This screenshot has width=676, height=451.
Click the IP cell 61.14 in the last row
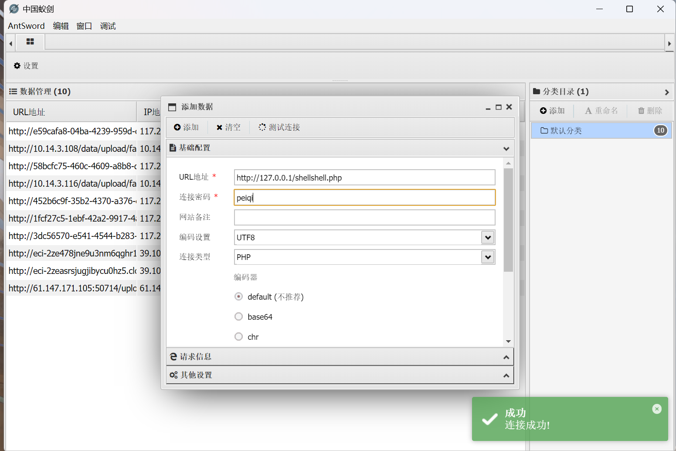click(x=149, y=288)
